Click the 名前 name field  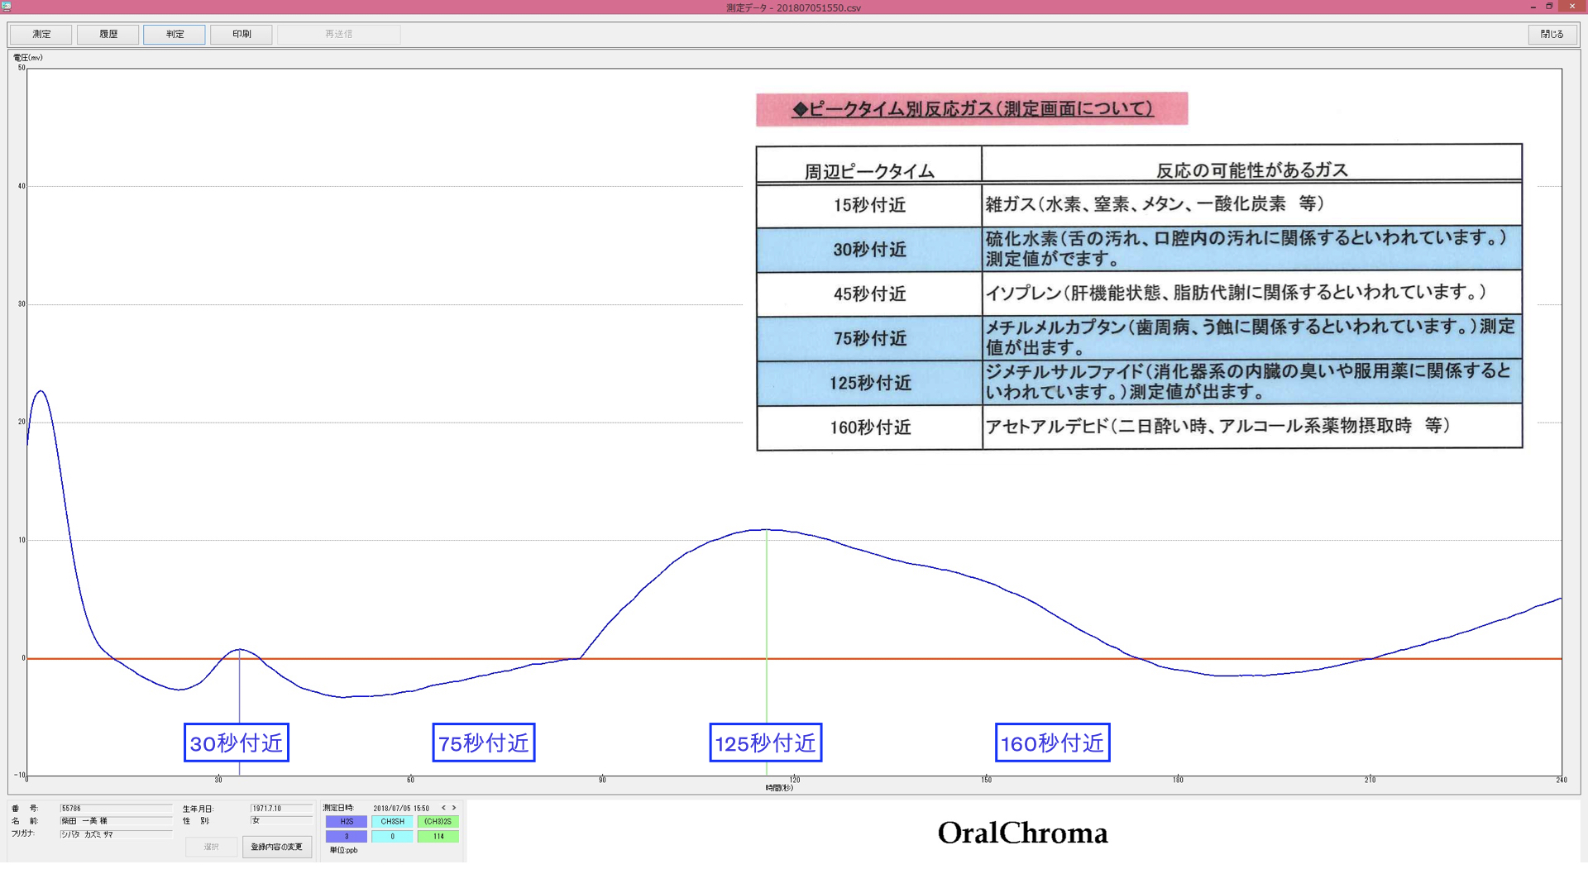pyautogui.click(x=116, y=821)
